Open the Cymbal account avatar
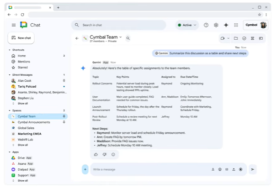Screen dimensions: 276x188 (263, 25)
